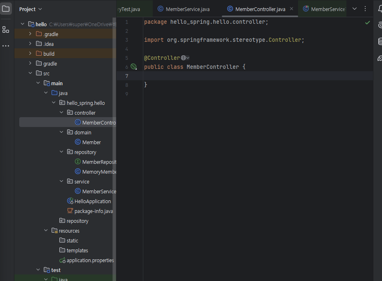Select the static folder
The width and height of the screenshot is (382, 281).
coord(69,240)
